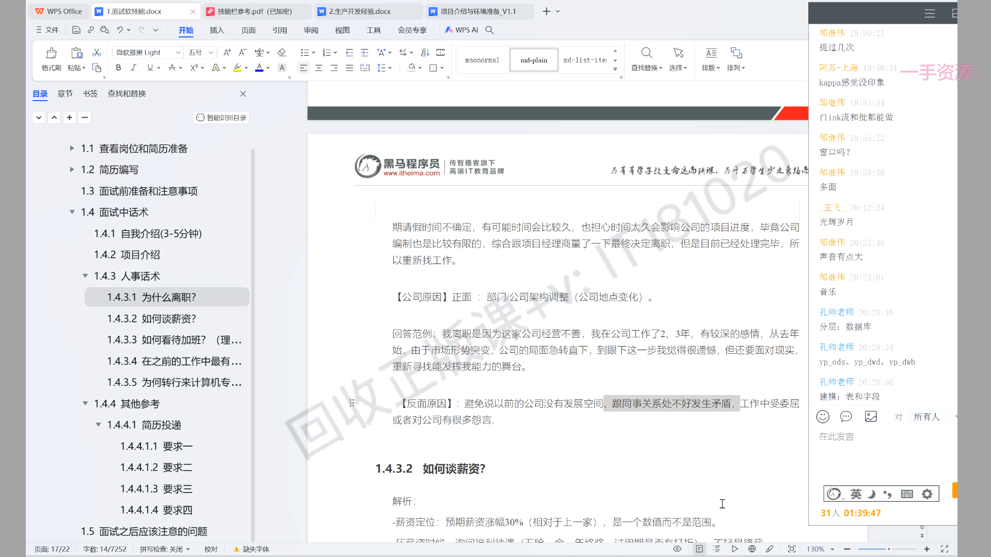991x557 pixels.
Task: Select the 1.4.3.2 如何谈薪资 outline entry
Action: tap(151, 319)
